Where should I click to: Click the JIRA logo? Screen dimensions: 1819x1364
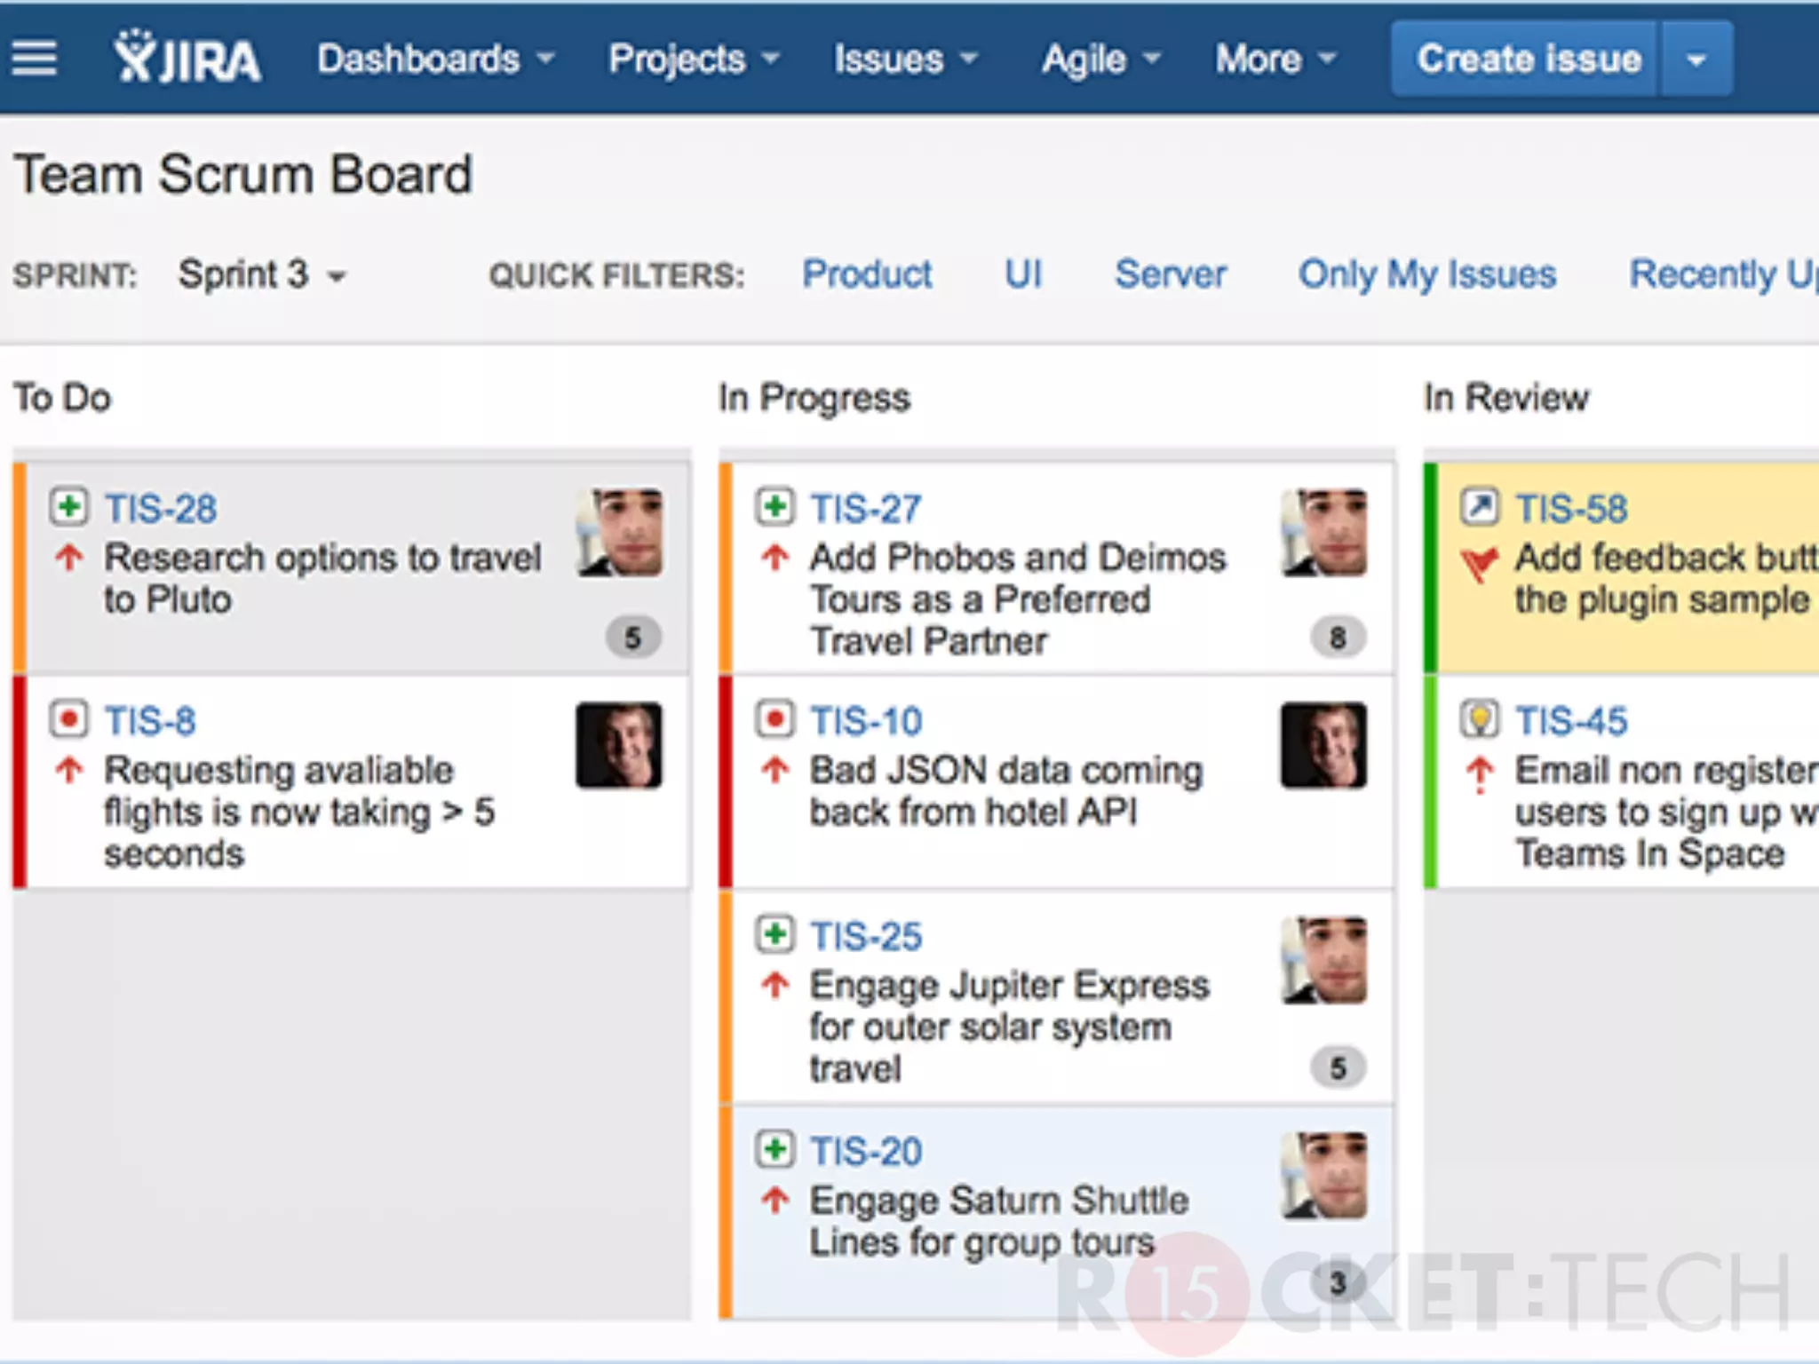[188, 59]
